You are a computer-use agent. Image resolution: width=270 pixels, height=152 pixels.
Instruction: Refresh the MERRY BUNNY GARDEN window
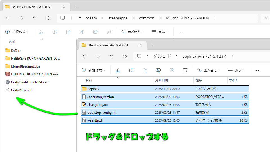(x=48, y=18)
